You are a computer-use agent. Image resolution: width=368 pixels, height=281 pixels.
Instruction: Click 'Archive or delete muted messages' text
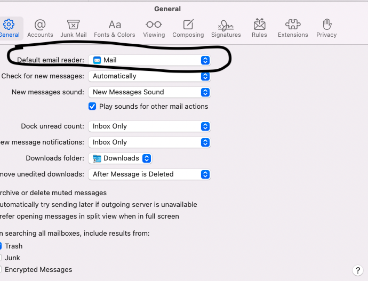[x=53, y=193]
